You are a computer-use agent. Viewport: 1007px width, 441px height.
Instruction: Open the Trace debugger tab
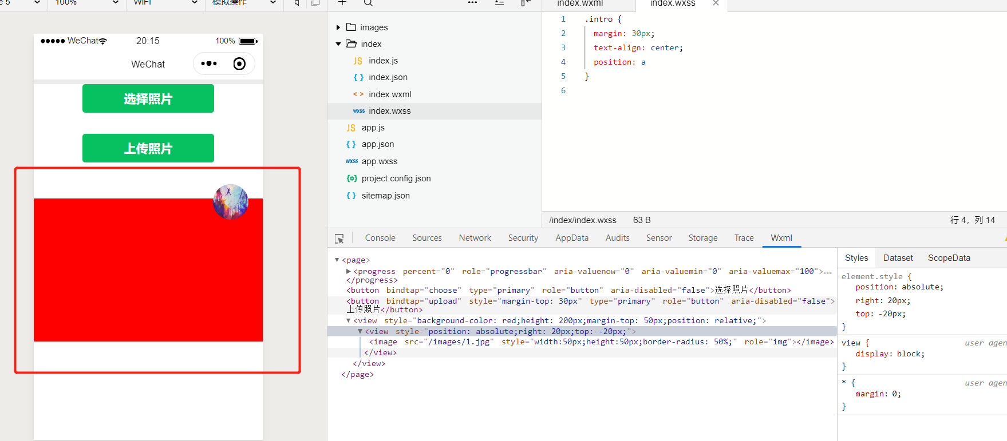coord(744,238)
